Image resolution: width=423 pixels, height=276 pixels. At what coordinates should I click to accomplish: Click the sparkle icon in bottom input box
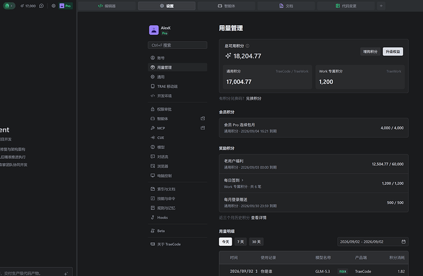[x=66, y=274]
